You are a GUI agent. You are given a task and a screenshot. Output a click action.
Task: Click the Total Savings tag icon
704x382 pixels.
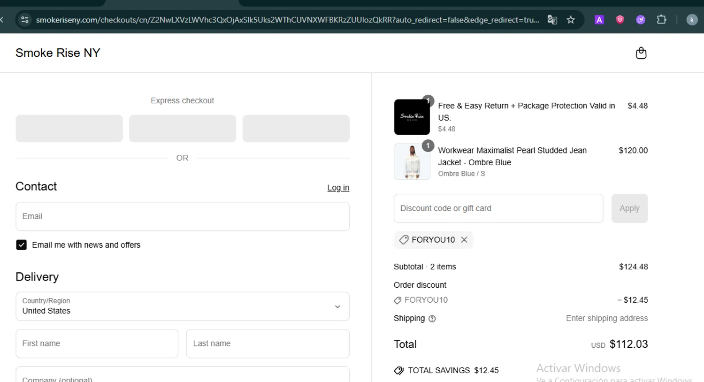399,370
